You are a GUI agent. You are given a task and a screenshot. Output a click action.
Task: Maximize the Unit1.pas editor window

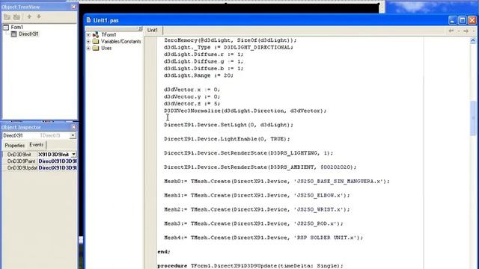coord(463,20)
